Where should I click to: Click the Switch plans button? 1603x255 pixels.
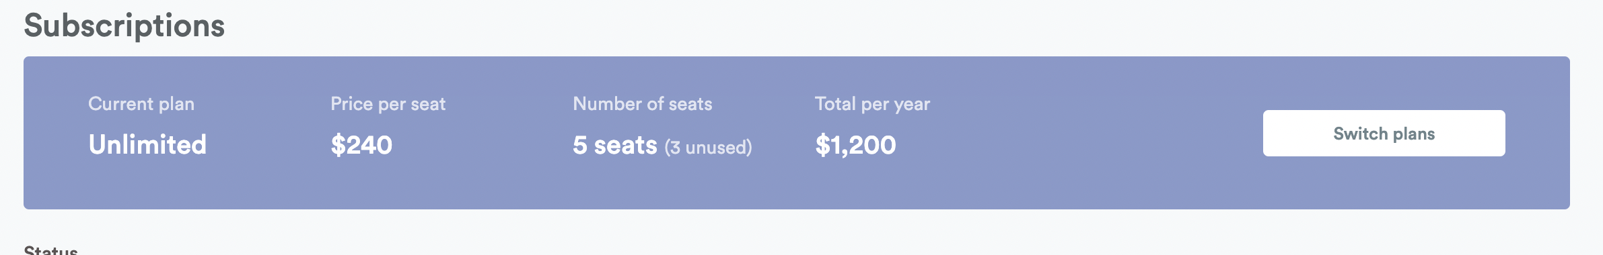tap(1384, 134)
